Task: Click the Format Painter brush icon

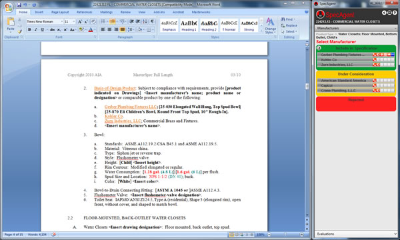Action: pos(19,31)
